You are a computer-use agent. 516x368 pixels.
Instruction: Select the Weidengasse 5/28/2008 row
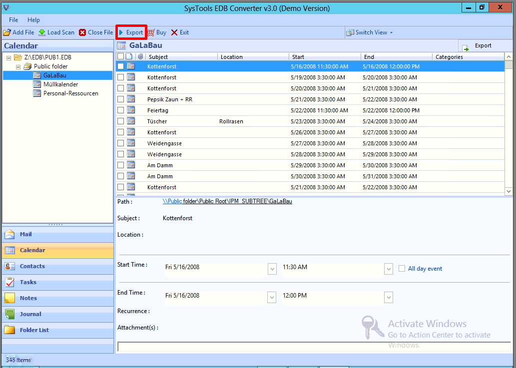310,154
